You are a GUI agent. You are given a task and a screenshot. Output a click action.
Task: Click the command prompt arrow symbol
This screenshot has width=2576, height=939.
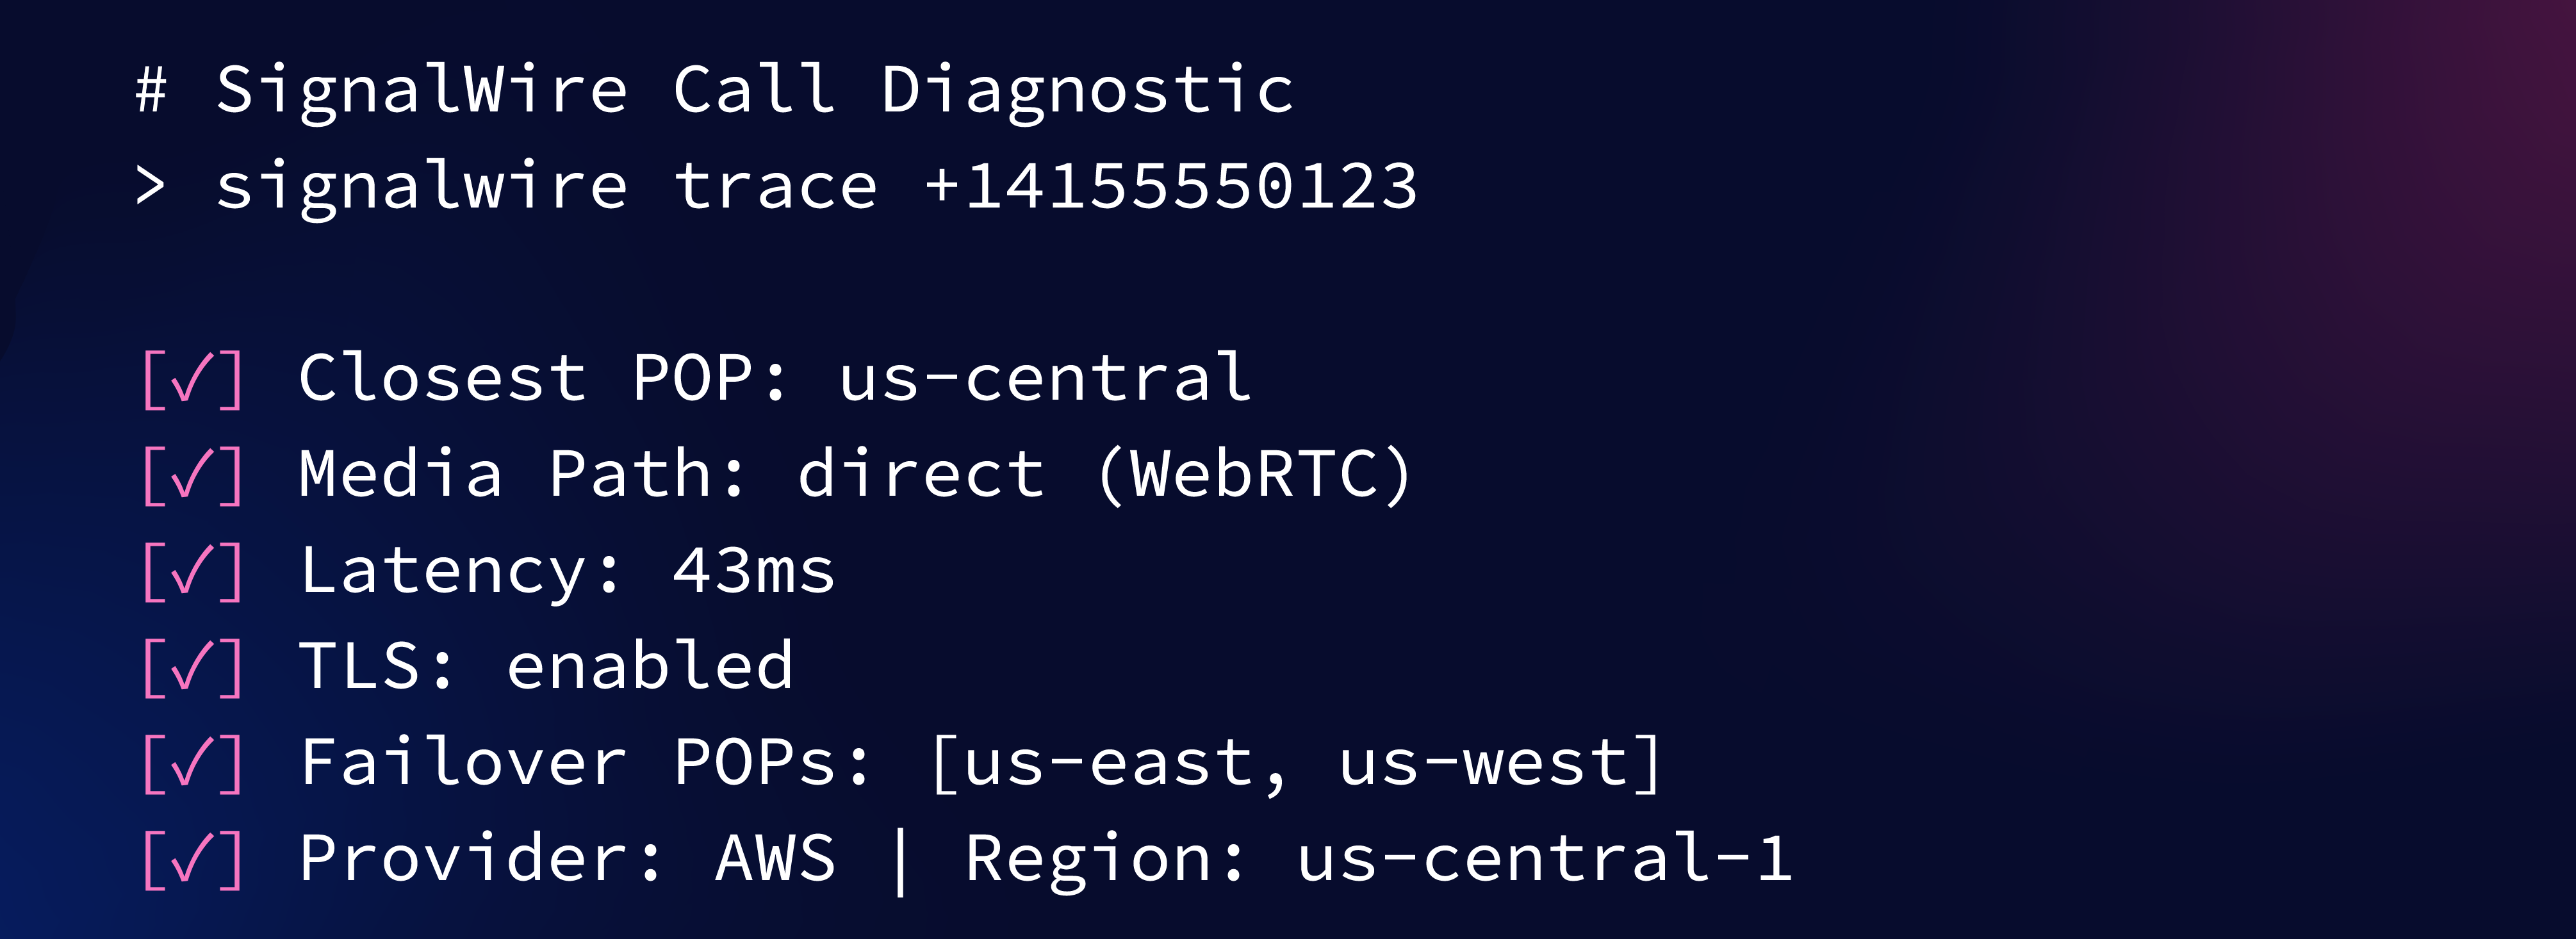click(150, 186)
